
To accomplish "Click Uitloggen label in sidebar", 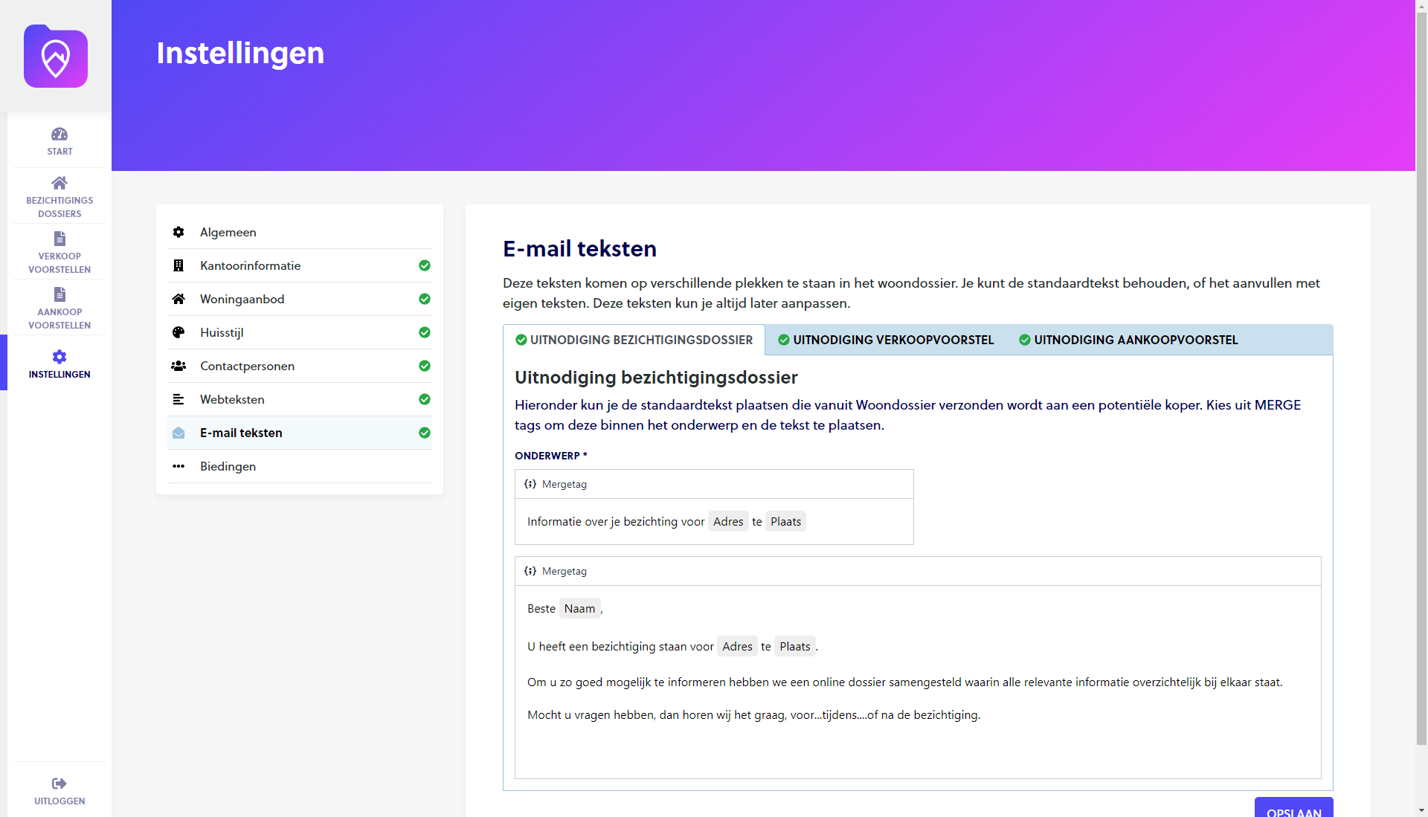I will (59, 801).
